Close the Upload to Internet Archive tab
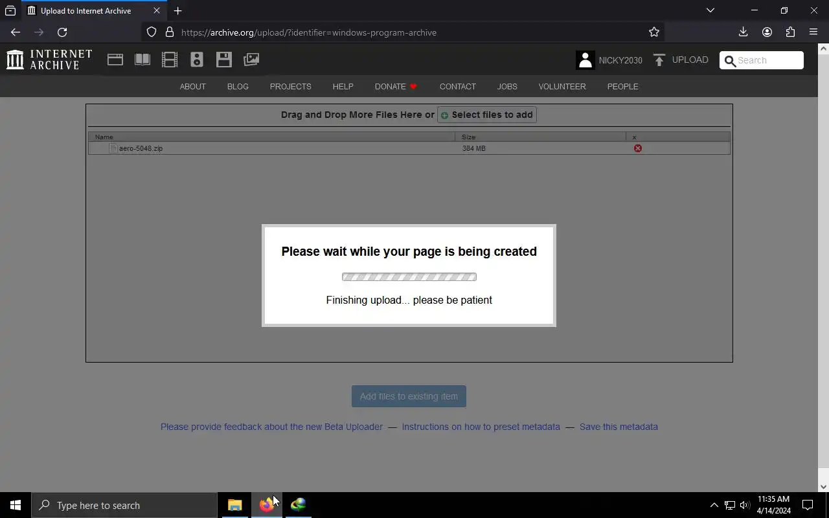This screenshot has width=829, height=518. (x=157, y=10)
